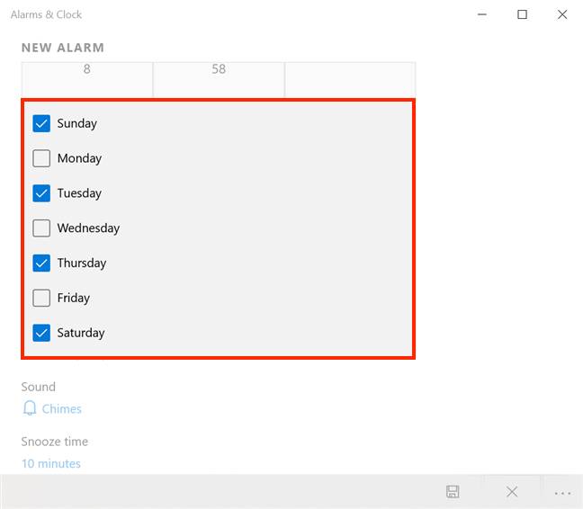The width and height of the screenshot is (583, 509).
Task: Maximize the Alarms & Clock window
Action: click(x=523, y=14)
